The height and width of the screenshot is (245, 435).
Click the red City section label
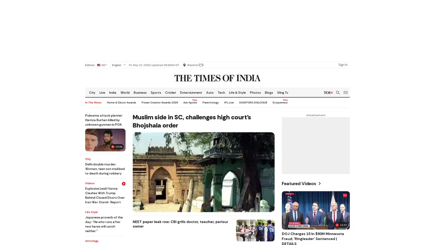88,159
